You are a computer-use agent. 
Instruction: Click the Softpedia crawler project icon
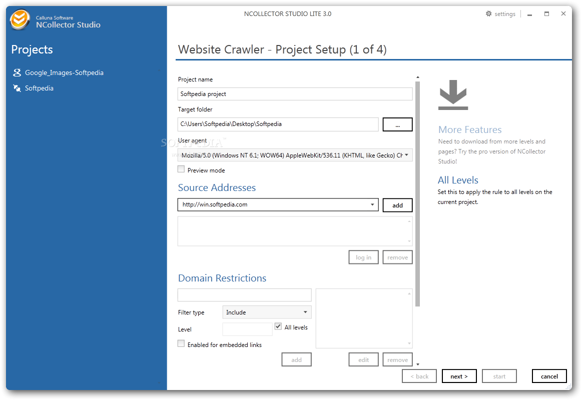click(x=17, y=88)
